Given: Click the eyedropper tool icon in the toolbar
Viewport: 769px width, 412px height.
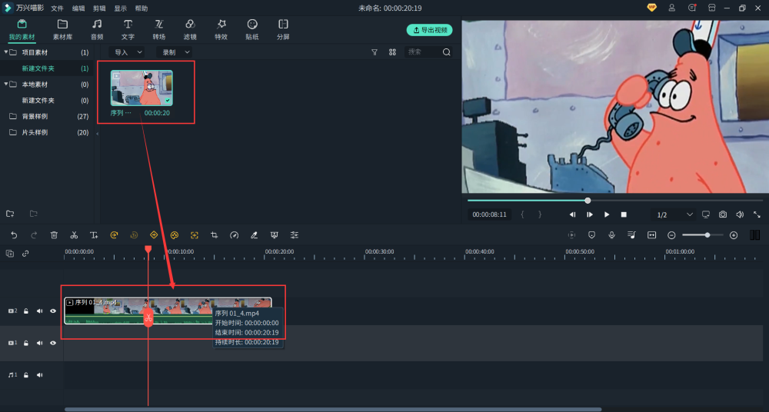Looking at the screenshot, I should (x=254, y=235).
